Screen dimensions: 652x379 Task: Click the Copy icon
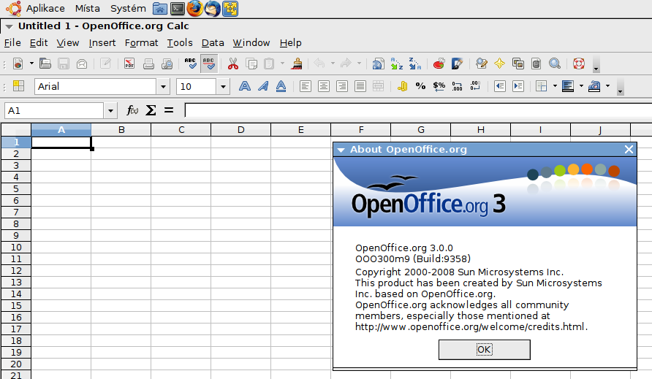click(x=251, y=64)
